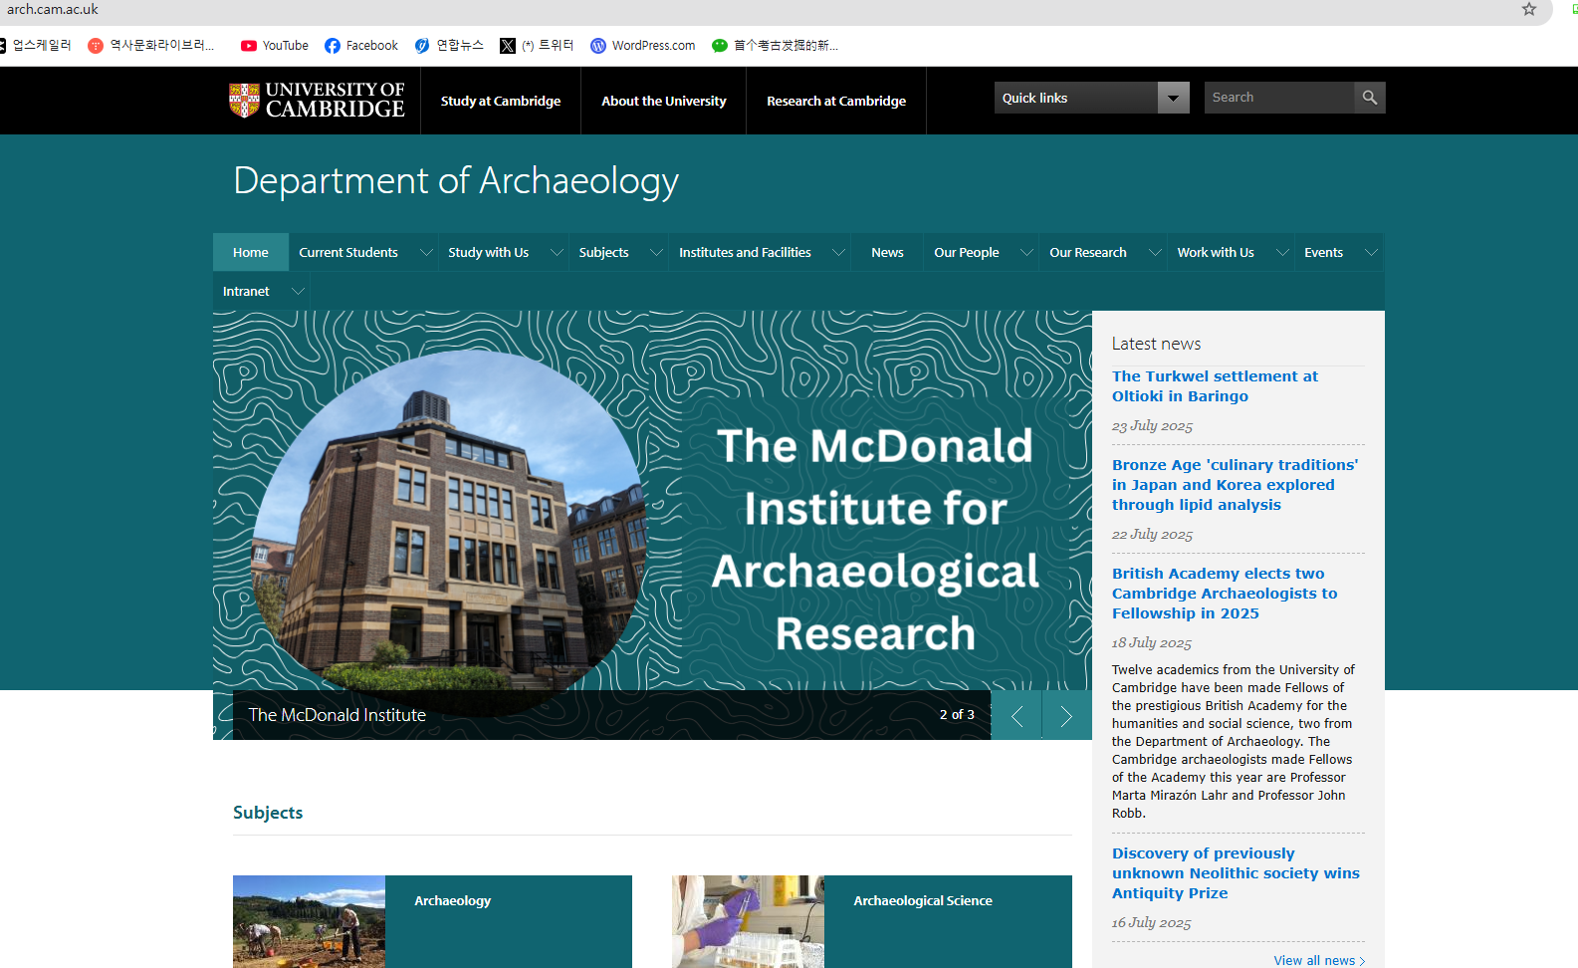
Task: Go to the next carousel slide
Action: coord(1066,715)
